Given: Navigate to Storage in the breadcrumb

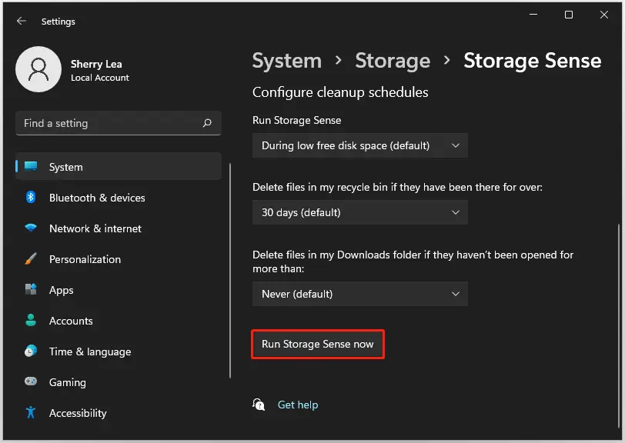Looking at the screenshot, I should (392, 62).
